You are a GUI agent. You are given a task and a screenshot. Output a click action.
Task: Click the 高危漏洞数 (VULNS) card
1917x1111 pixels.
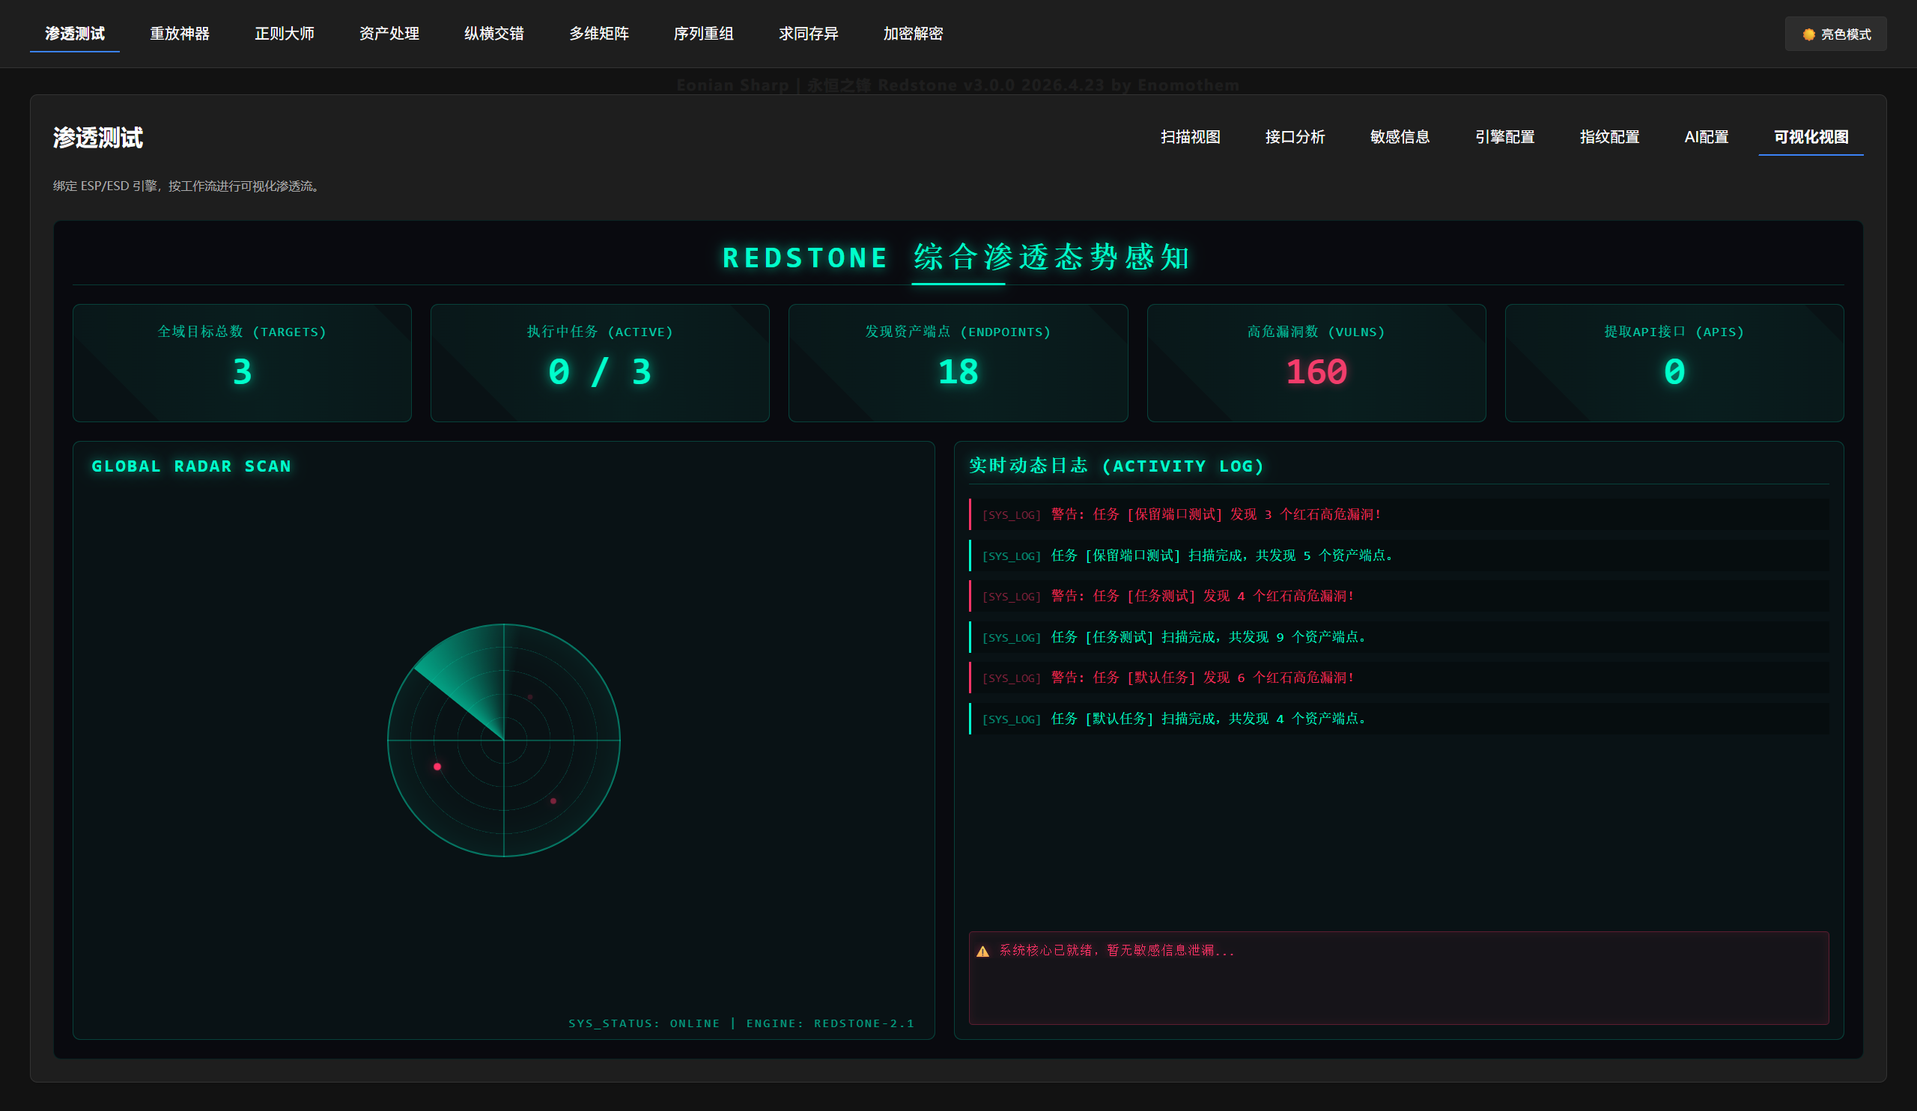coord(1316,363)
